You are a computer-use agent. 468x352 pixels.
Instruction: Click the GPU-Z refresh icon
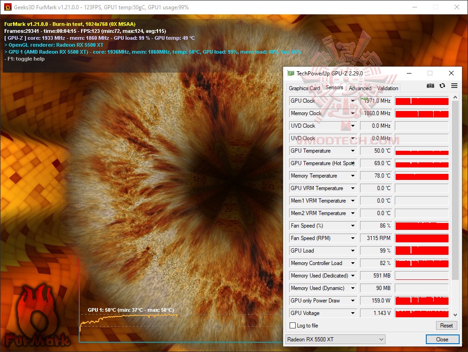click(x=443, y=86)
